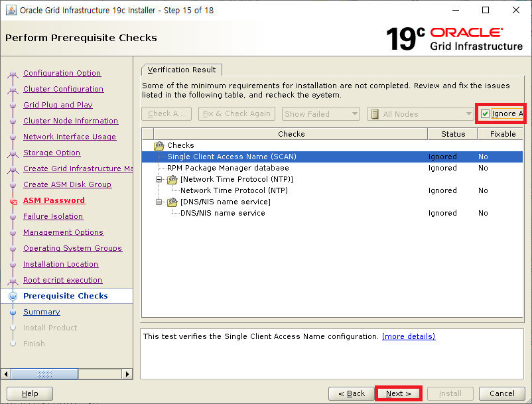Viewport: 532px width, 404px height.
Task: Open Operating System Groups step
Action: coord(72,248)
